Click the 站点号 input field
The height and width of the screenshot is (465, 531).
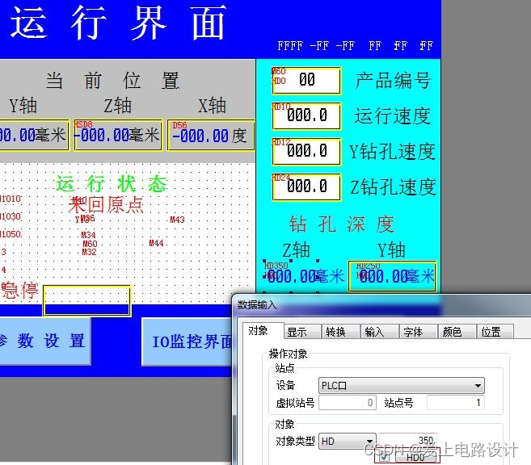click(x=455, y=403)
